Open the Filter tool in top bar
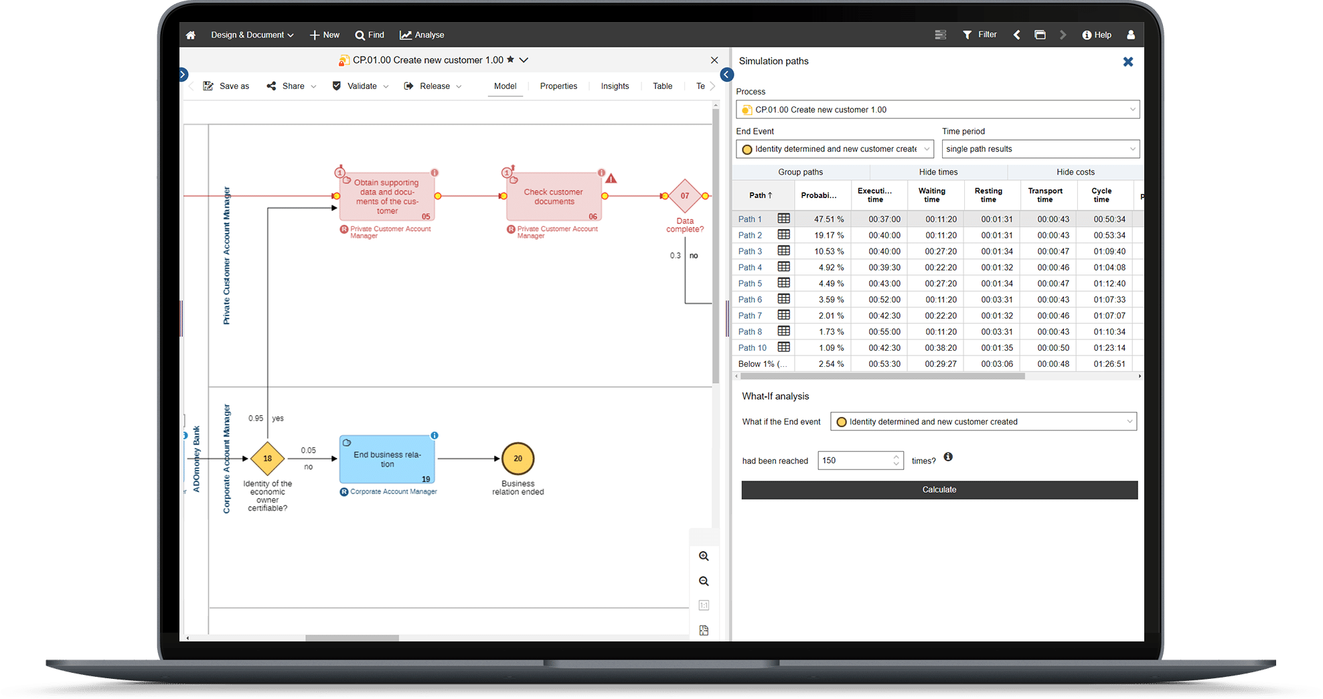 [980, 35]
